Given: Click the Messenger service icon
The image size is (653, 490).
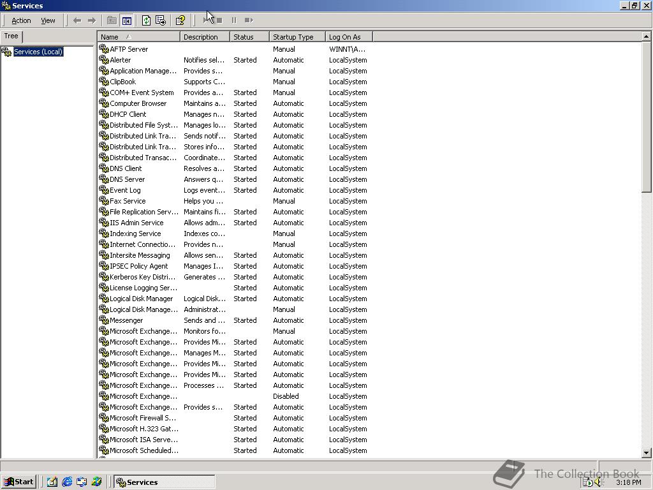Looking at the screenshot, I should (104, 320).
